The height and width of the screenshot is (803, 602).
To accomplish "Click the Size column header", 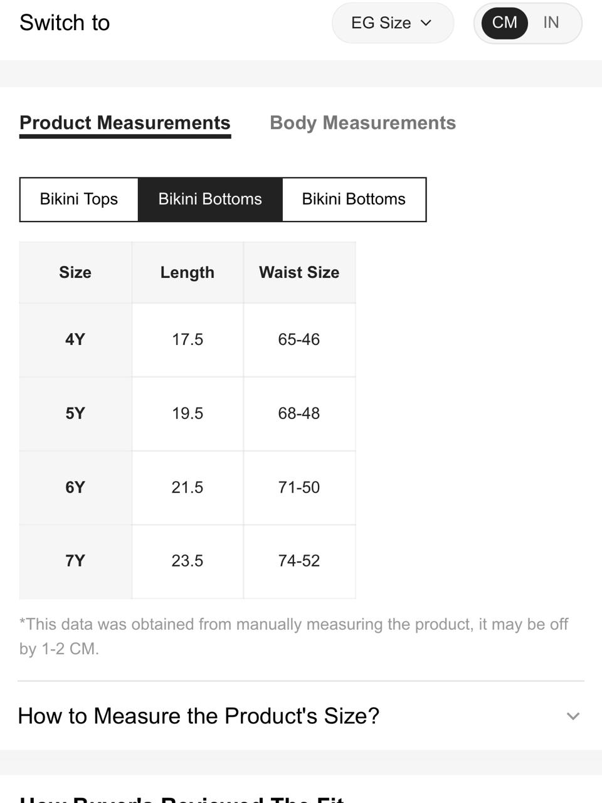I will click(x=75, y=272).
